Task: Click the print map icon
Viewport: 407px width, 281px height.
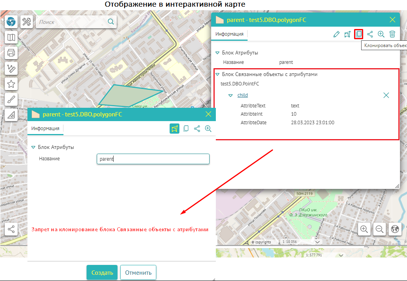Action: 11,53
